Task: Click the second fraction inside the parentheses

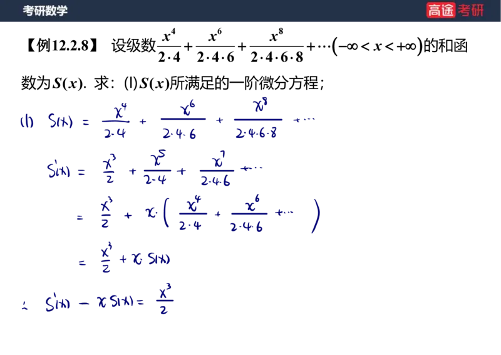Action: (x=248, y=215)
